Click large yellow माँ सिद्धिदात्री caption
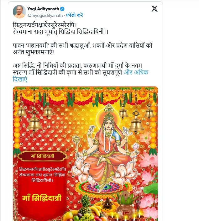This screenshot has width=199, height=221. point(42,197)
